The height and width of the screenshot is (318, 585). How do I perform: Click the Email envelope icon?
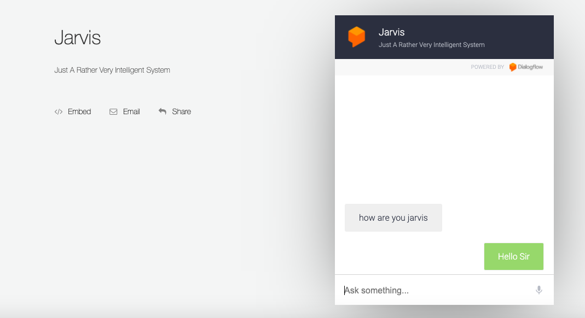coord(113,111)
